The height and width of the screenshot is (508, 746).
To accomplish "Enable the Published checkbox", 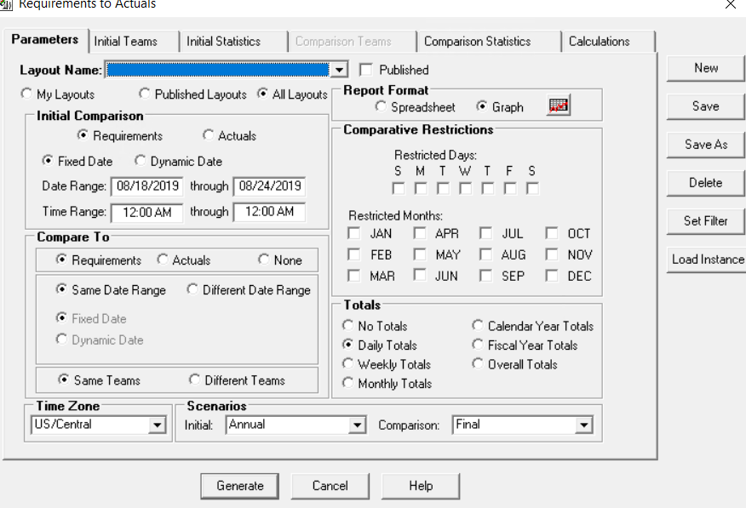I will pyautogui.click(x=366, y=70).
